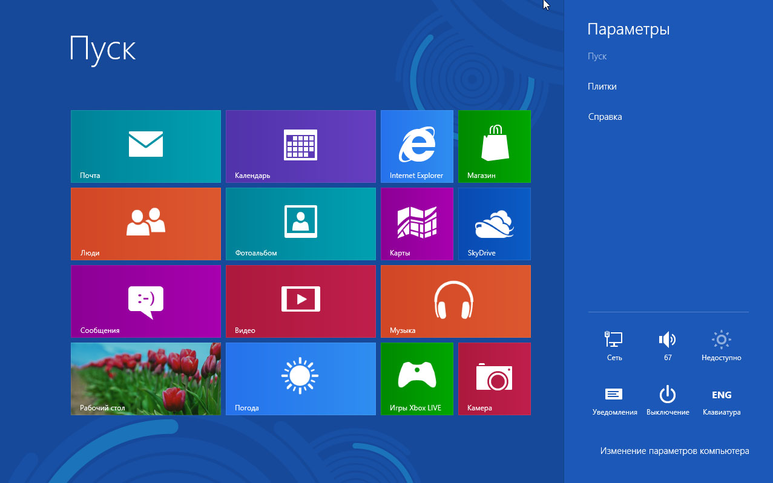Open Плитки in the settings panel
Screen dimensions: 773x483
[602, 87]
